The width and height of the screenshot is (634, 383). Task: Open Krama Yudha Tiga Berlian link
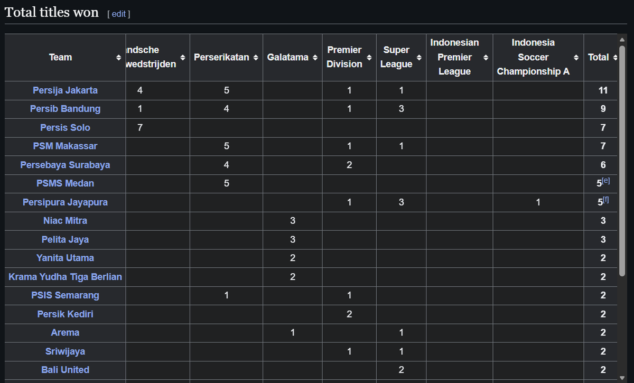65,277
